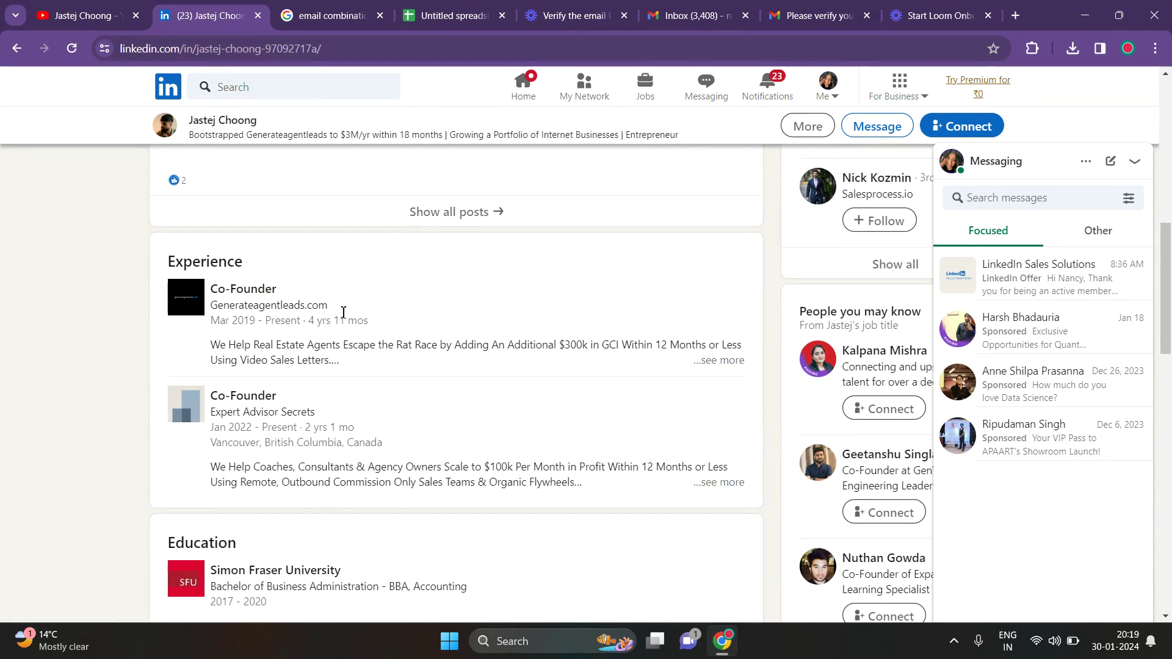Click the blue Connect button for Jastej
The image size is (1172, 659).
(x=961, y=126)
